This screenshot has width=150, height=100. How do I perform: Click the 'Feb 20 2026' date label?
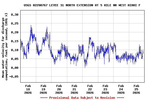point(59,89)
